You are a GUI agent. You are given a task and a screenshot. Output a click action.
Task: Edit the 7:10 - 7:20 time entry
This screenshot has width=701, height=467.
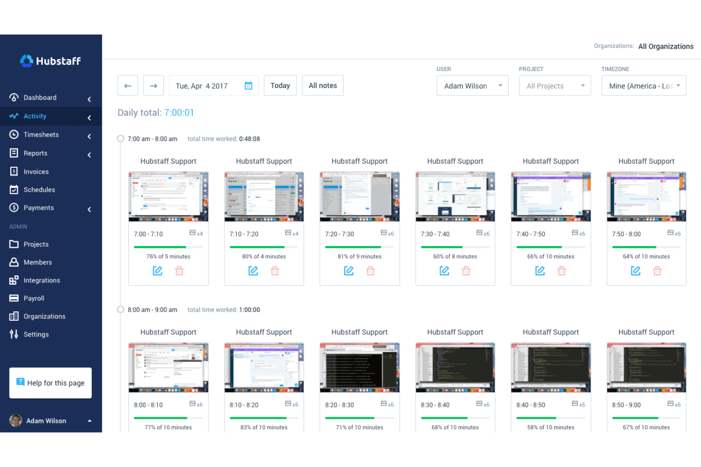(x=253, y=271)
